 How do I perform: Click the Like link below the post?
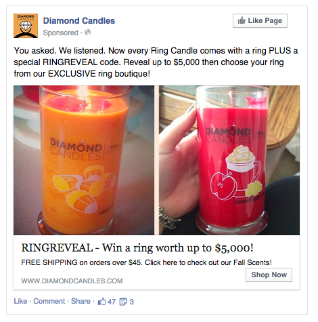coord(20,301)
